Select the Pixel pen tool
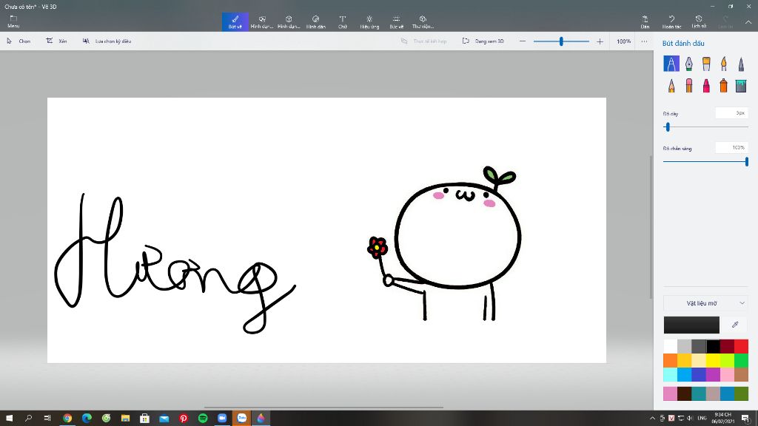The height and width of the screenshot is (426, 758). (741, 64)
